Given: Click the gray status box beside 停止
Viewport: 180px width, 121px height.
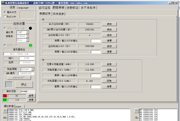Looking at the screenshot, I should (9, 85).
